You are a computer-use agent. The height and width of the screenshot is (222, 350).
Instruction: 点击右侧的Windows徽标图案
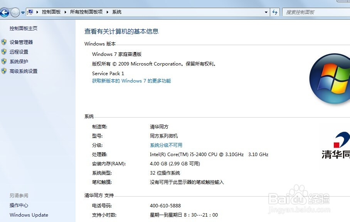(332, 78)
